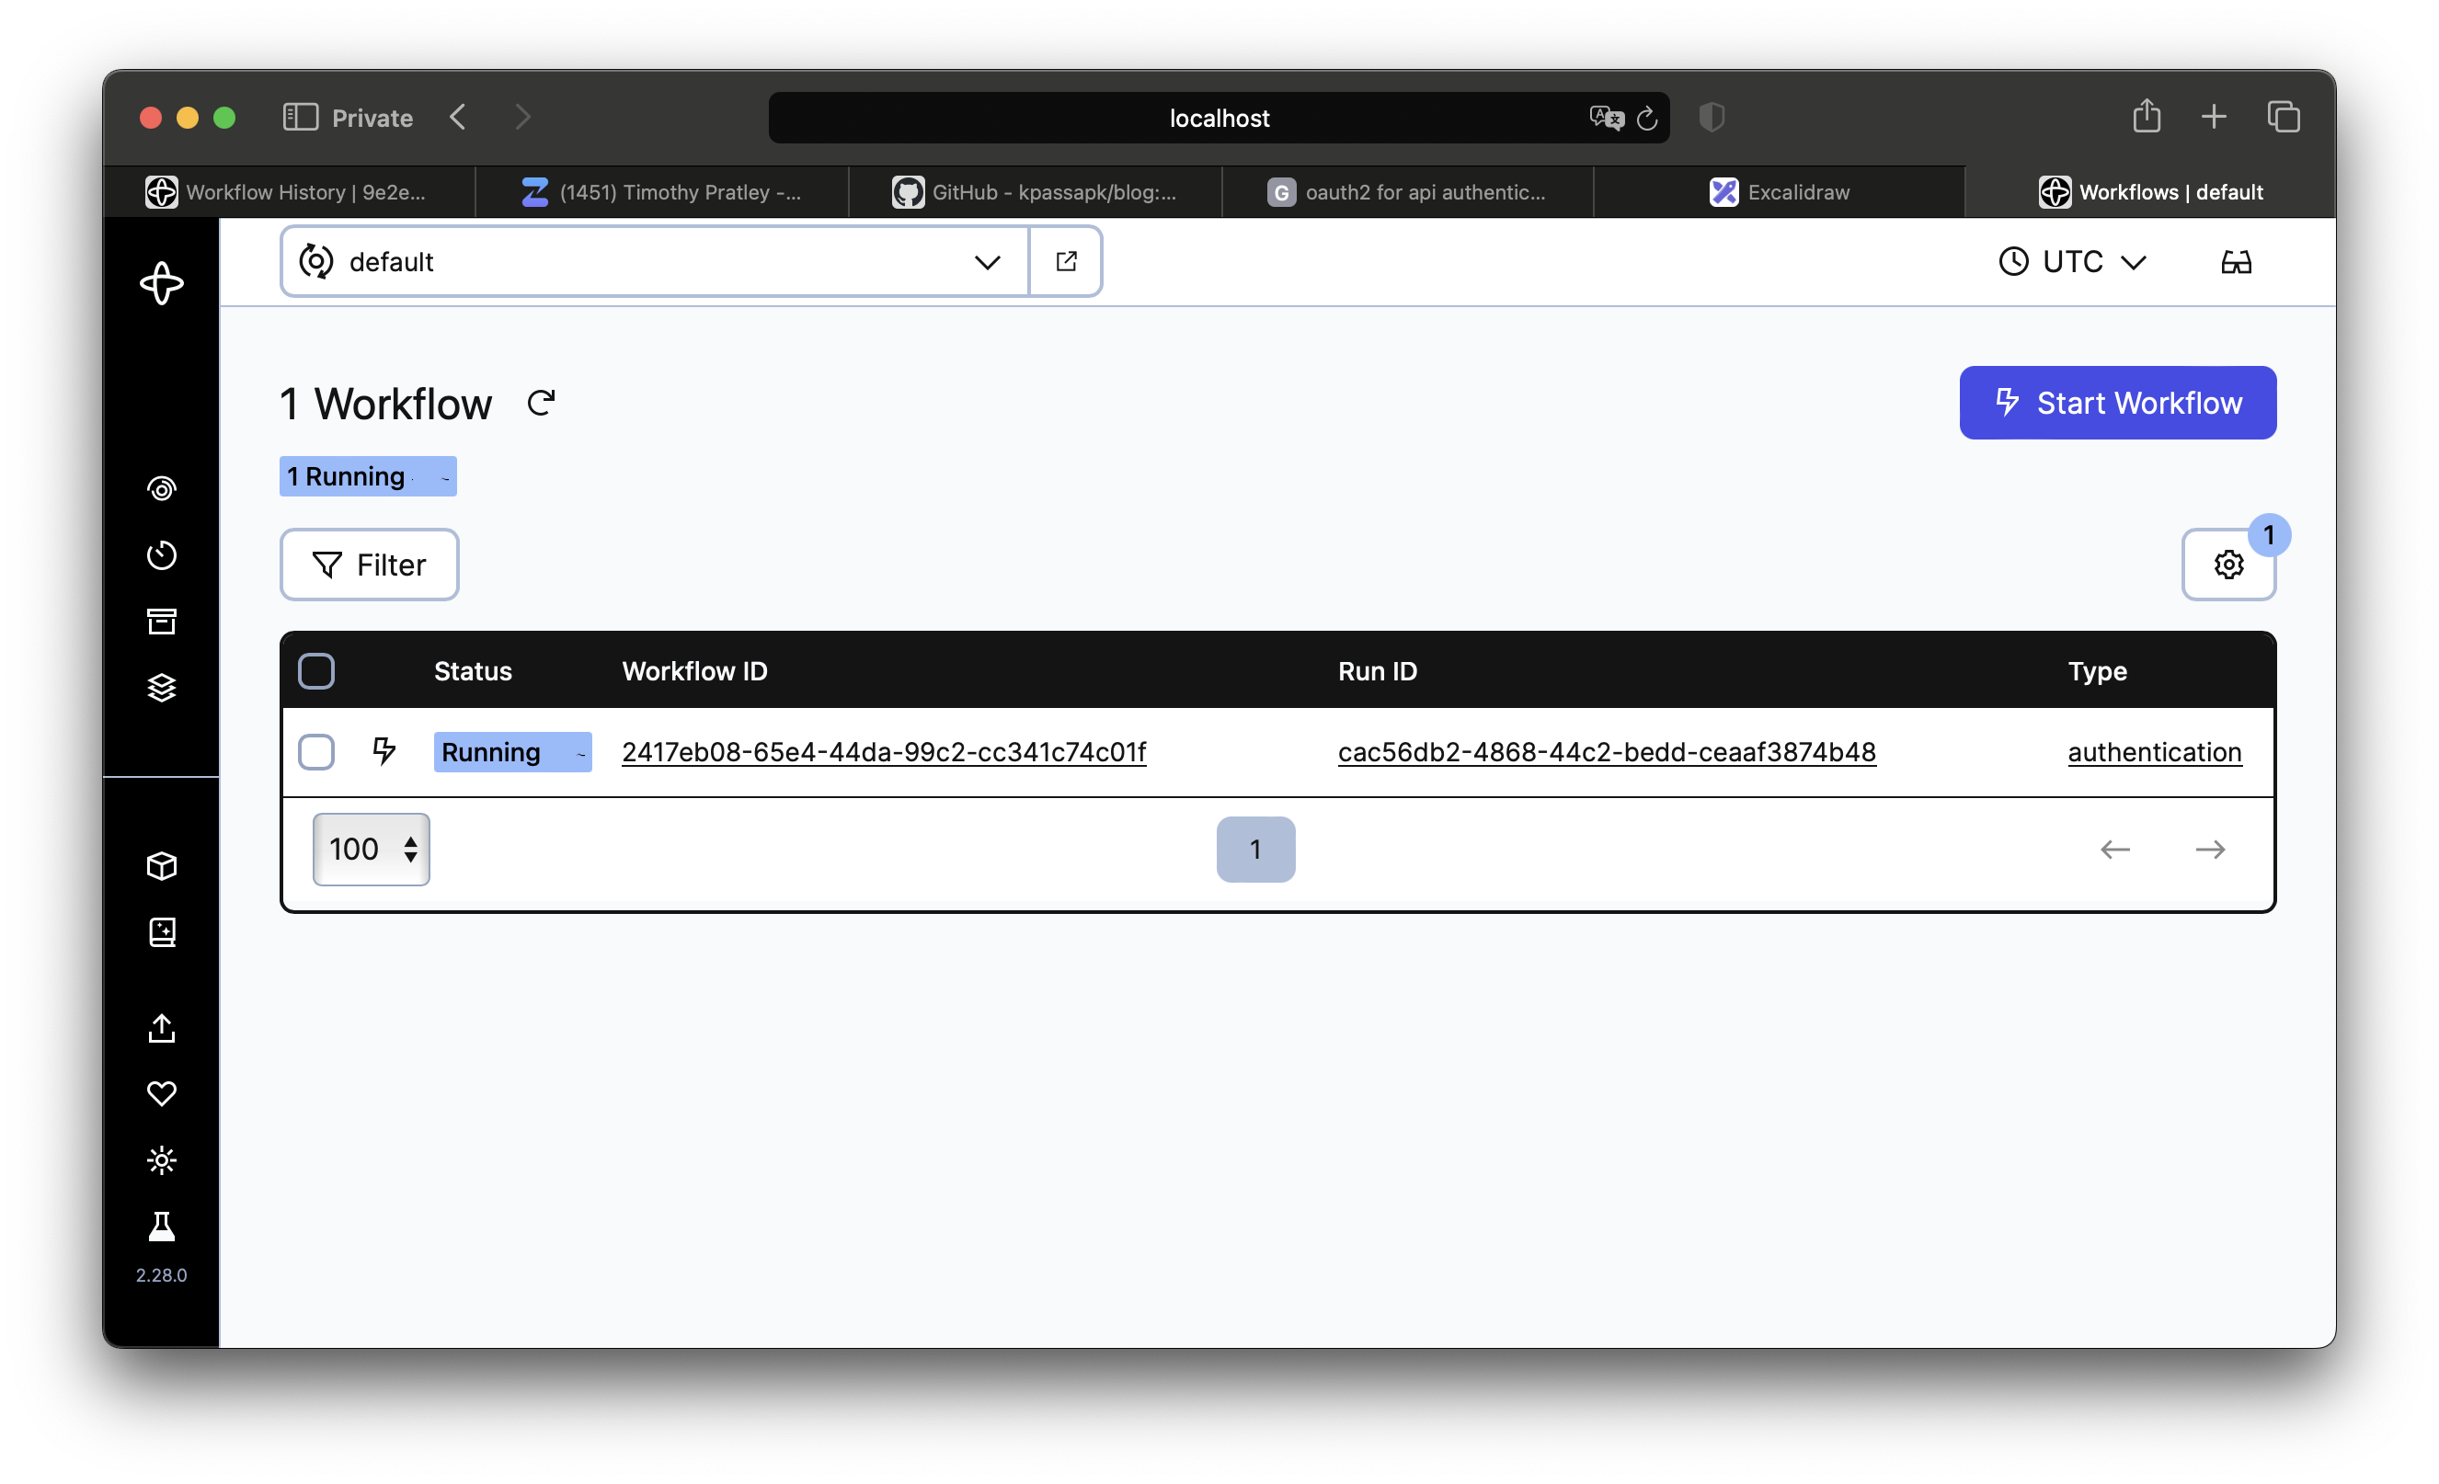The width and height of the screenshot is (2439, 1484).
Task: Click the stack/schedules icon in sidebar
Action: pyautogui.click(x=164, y=688)
